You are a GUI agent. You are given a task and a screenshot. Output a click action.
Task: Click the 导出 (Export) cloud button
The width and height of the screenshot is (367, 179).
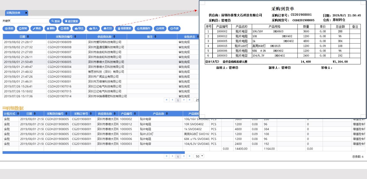(79, 28)
